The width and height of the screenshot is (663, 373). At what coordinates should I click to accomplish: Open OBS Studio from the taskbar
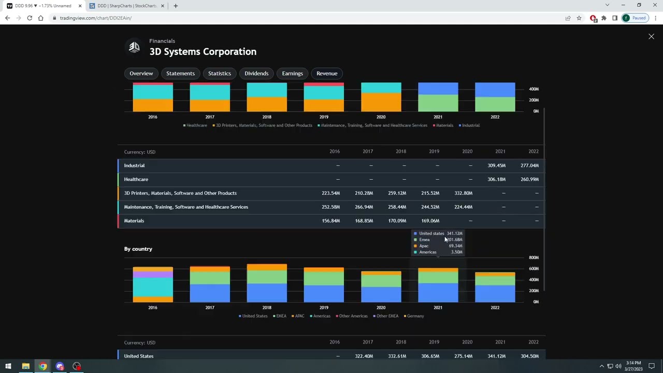point(77,366)
